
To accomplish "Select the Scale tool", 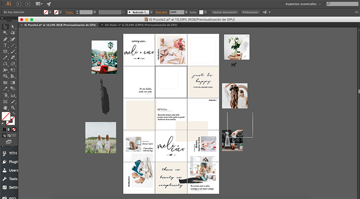I will point(13,64).
